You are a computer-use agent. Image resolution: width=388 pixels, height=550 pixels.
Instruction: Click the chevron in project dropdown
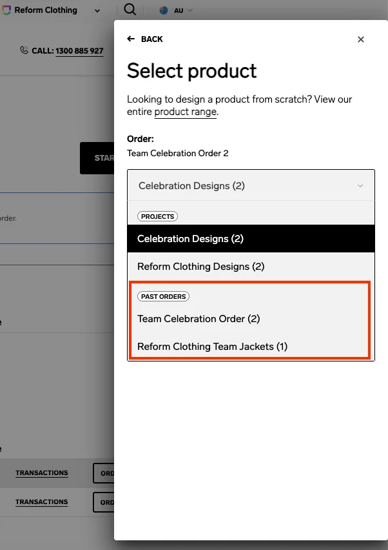coord(360,185)
